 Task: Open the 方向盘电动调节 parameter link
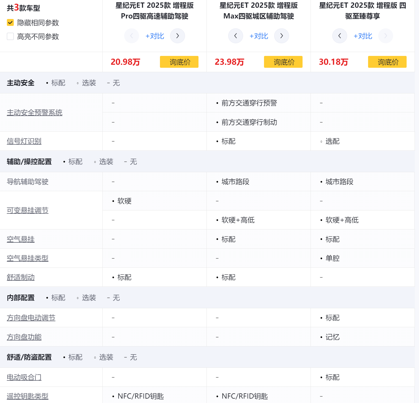[x=31, y=318]
